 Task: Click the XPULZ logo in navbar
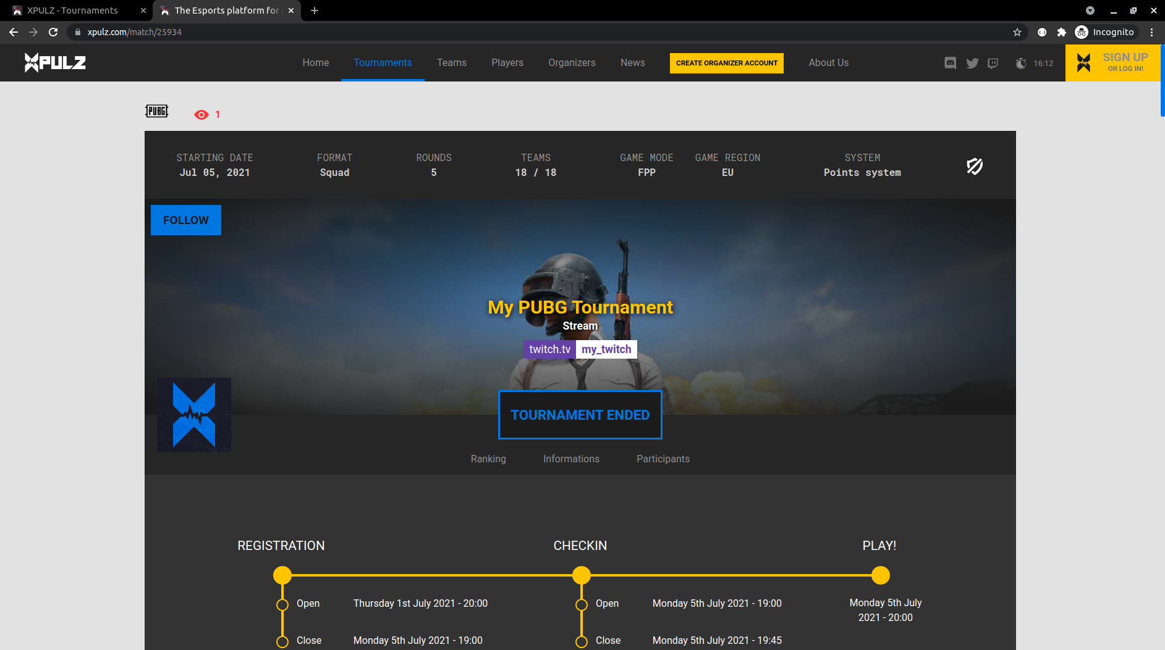pos(55,62)
